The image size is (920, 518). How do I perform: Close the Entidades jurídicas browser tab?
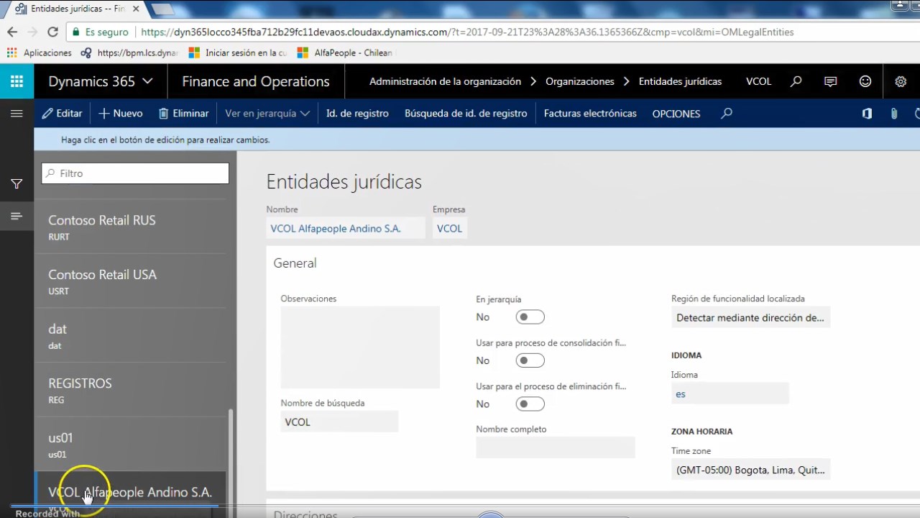point(136,9)
